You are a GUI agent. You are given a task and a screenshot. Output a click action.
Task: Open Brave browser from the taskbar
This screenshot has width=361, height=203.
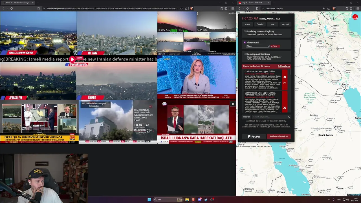pos(193,200)
